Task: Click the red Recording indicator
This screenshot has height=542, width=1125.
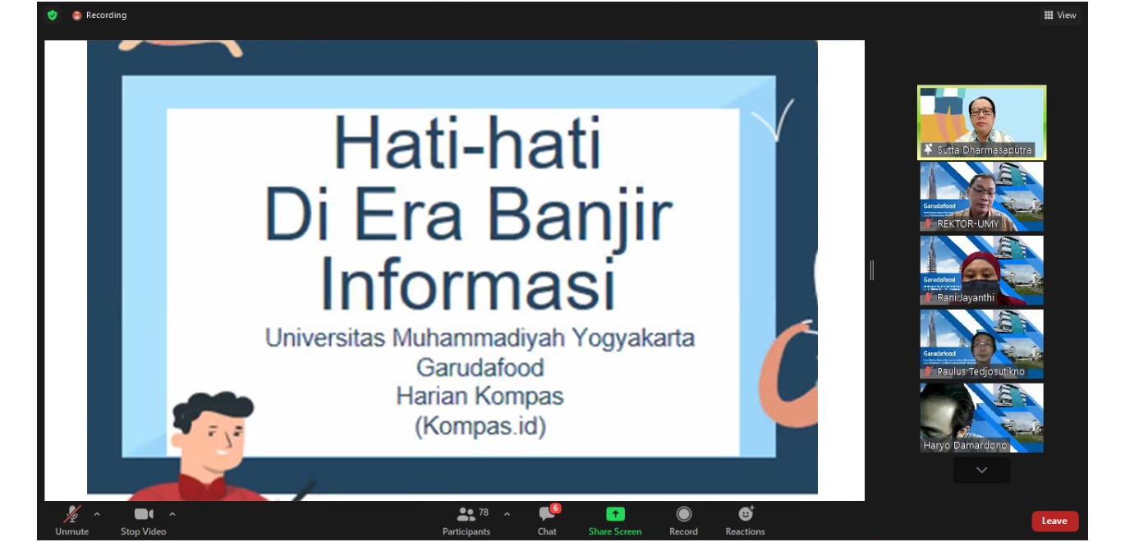Action: click(x=99, y=15)
